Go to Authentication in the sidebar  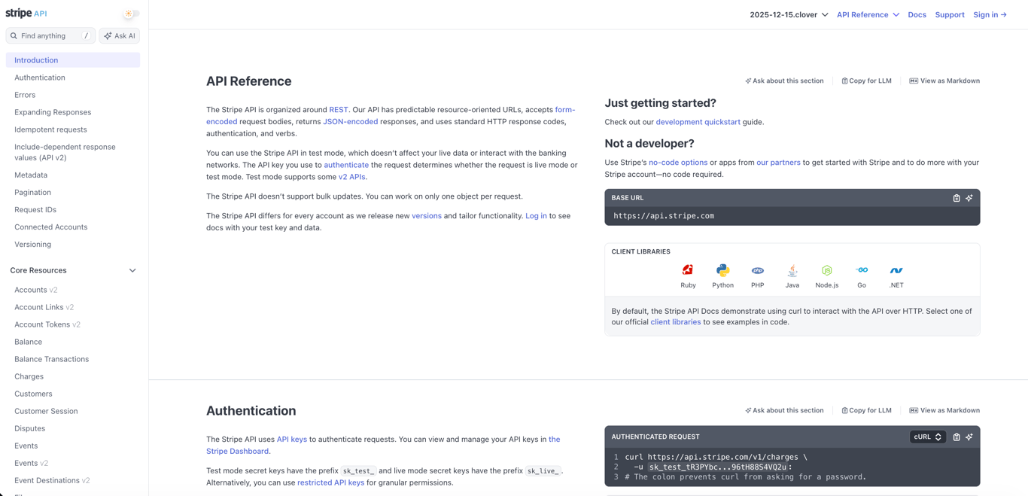[x=40, y=78]
